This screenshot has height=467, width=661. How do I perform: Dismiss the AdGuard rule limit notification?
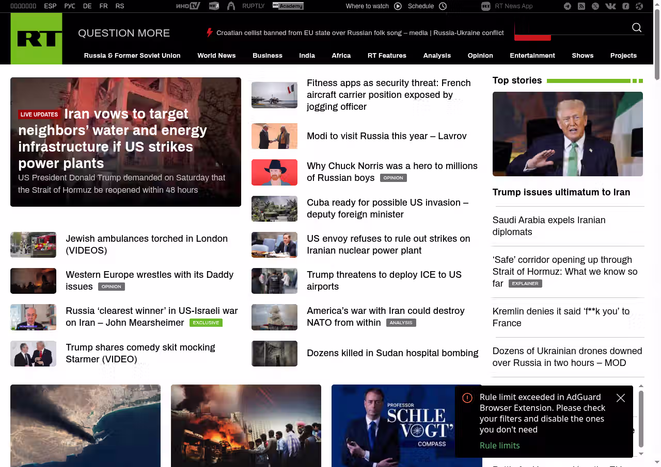pyautogui.click(x=621, y=398)
